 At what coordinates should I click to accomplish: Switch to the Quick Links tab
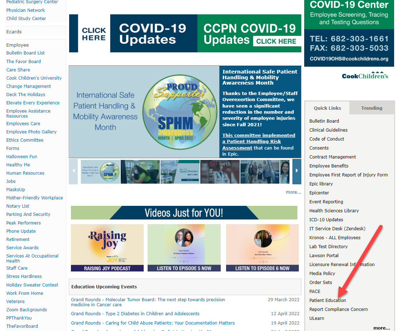pos(327,108)
